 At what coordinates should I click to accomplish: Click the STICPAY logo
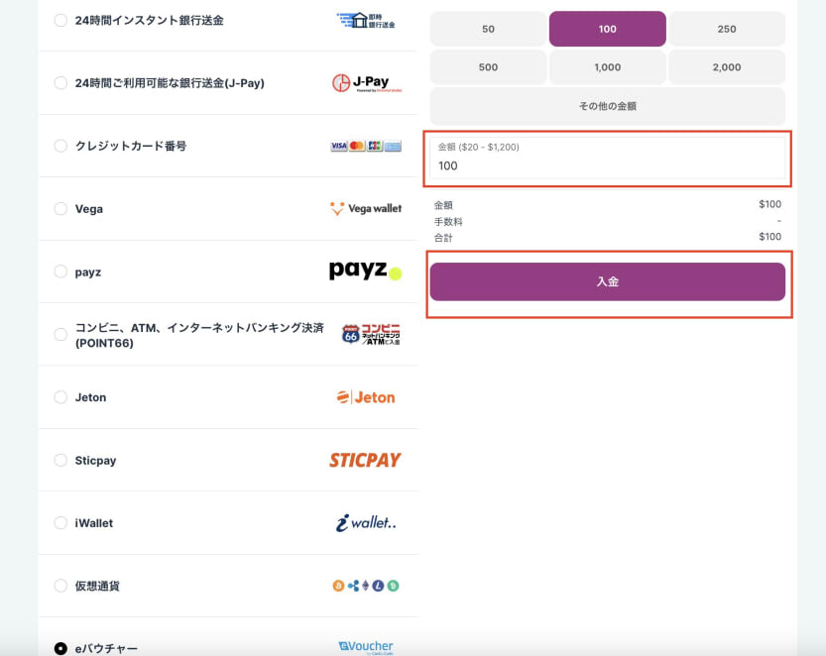(365, 460)
